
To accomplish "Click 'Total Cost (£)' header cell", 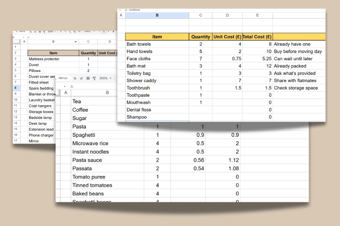I will (x=257, y=37).
